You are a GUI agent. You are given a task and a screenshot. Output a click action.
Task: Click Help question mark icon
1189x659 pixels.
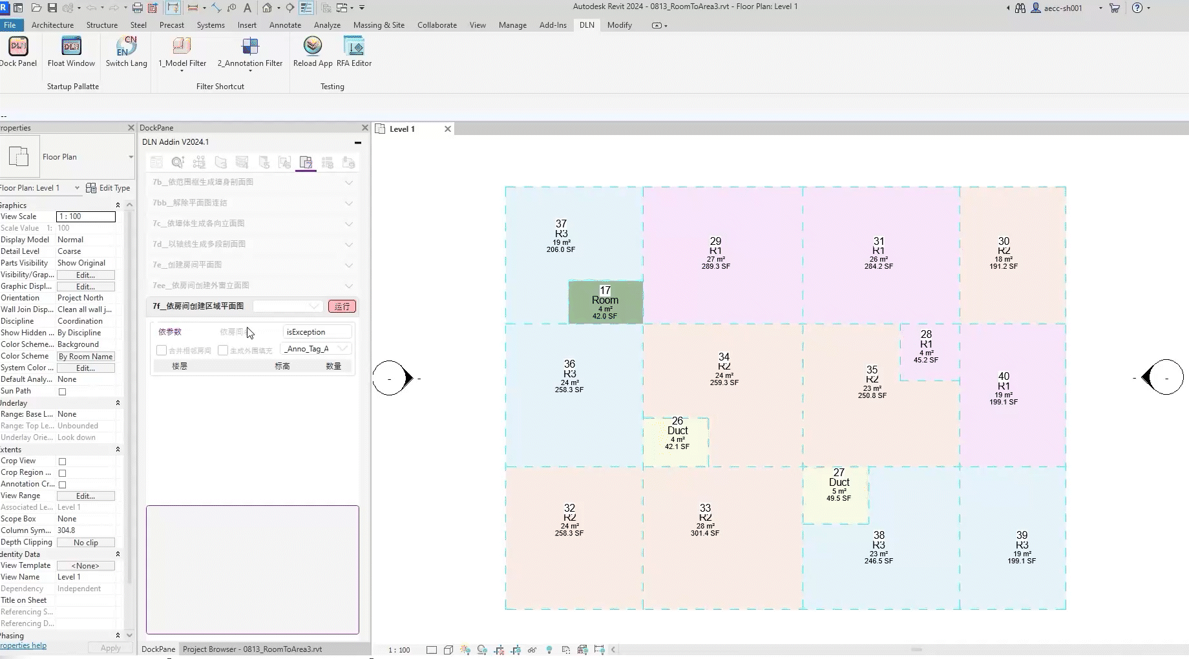1137,8
